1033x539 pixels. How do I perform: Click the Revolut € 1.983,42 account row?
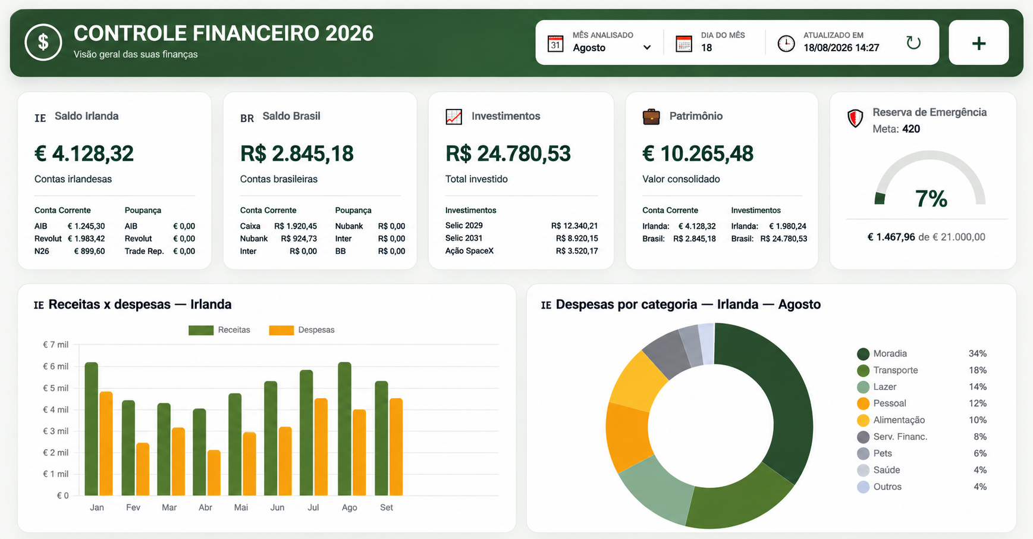tap(70, 239)
